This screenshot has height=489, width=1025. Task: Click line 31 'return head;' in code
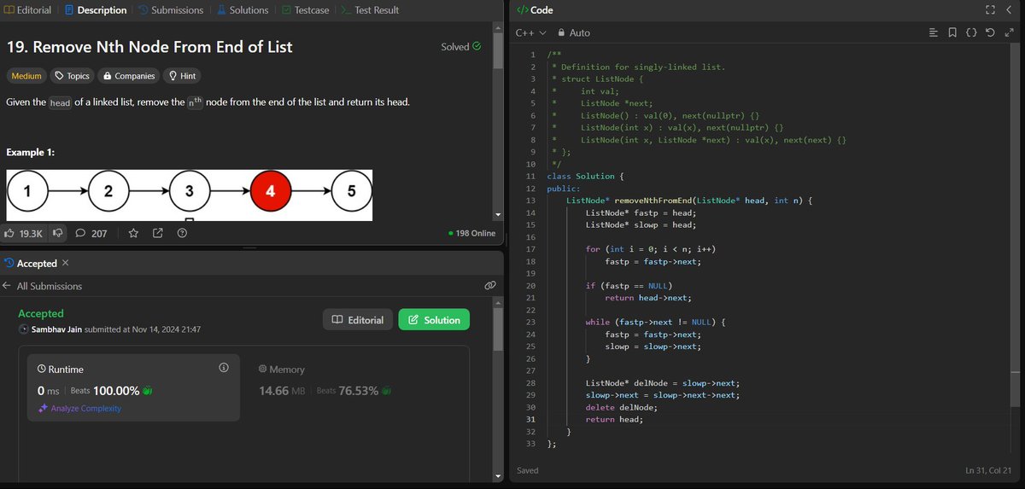(x=614, y=419)
